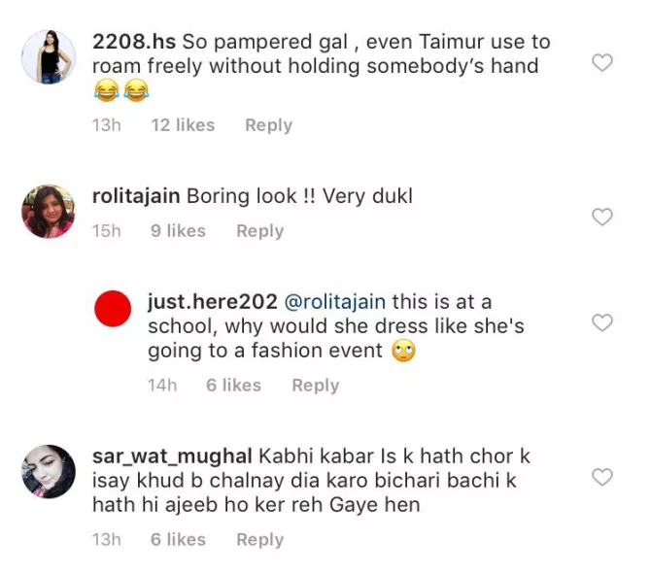Open 2208.hs profile picture
This screenshot has width=651, height=574.
point(49,54)
